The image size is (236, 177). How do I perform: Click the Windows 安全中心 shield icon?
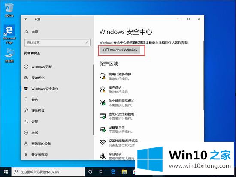tap(26, 89)
